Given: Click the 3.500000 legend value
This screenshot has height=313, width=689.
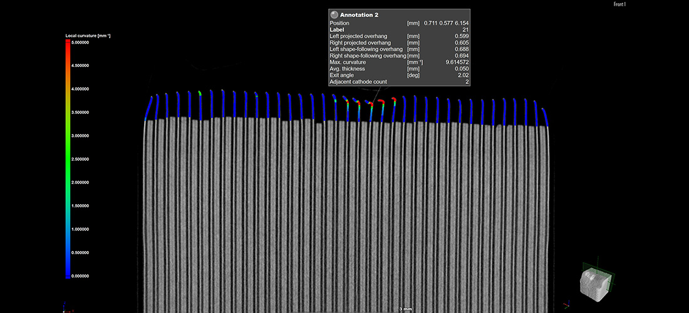Looking at the screenshot, I should tap(80, 113).
